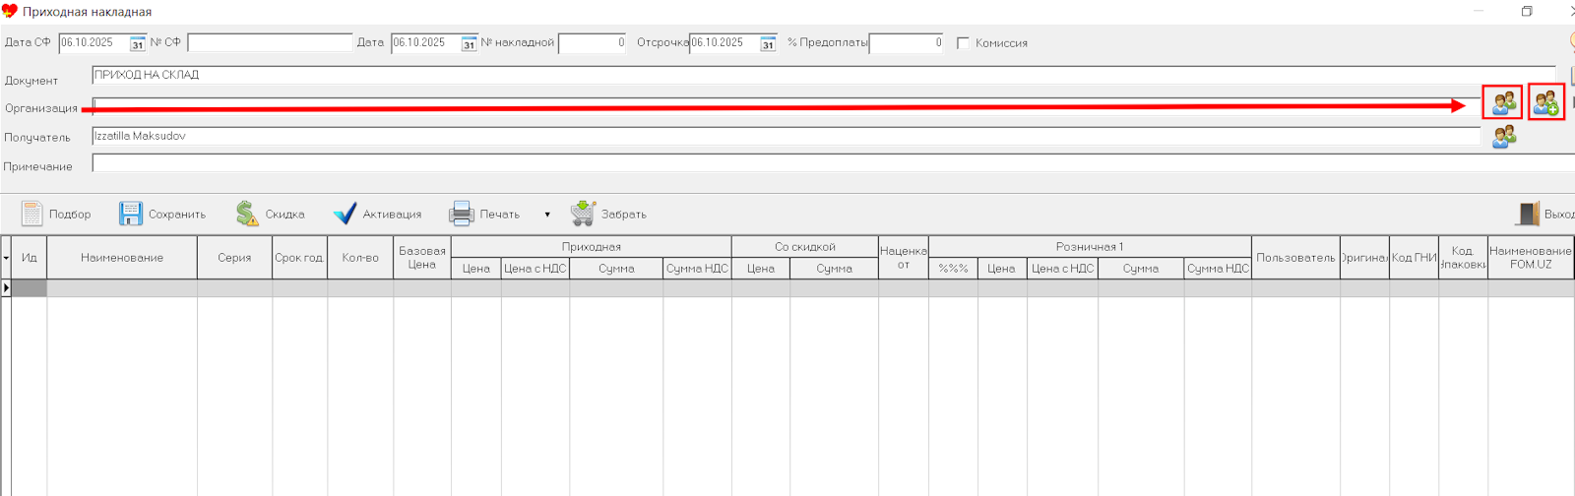Screen dimensions: 1575x496
Task: Click Сумма header under Приходная
Action: pyautogui.click(x=616, y=269)
